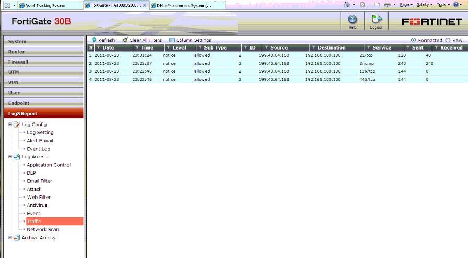Click the filter icon on Service column
Screen dimensions: 468x258
pyautogui.click(x=368, y=47)
